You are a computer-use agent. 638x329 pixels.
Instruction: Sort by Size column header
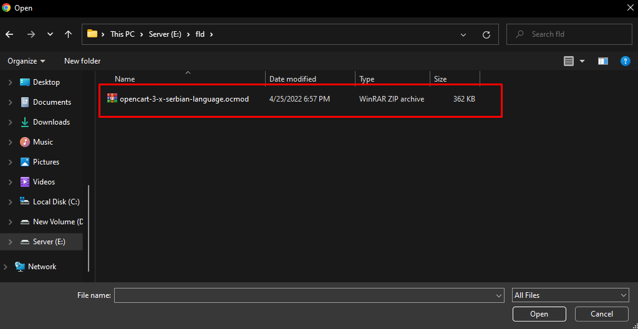point(440,79)
